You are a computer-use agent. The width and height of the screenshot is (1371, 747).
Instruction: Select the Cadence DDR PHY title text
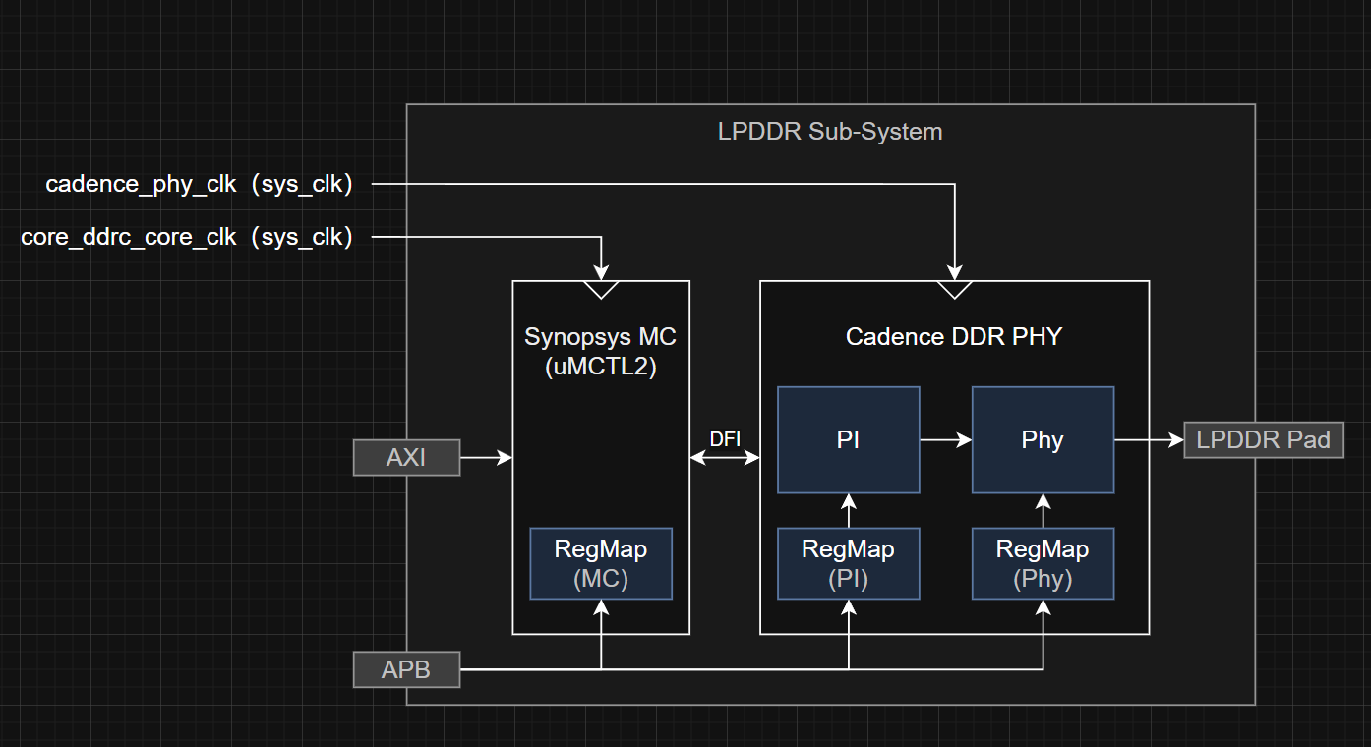pyautogui.click(x=954, y=337)
